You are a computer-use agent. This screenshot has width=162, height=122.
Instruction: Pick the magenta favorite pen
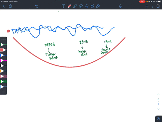click(x=3, y=60)
